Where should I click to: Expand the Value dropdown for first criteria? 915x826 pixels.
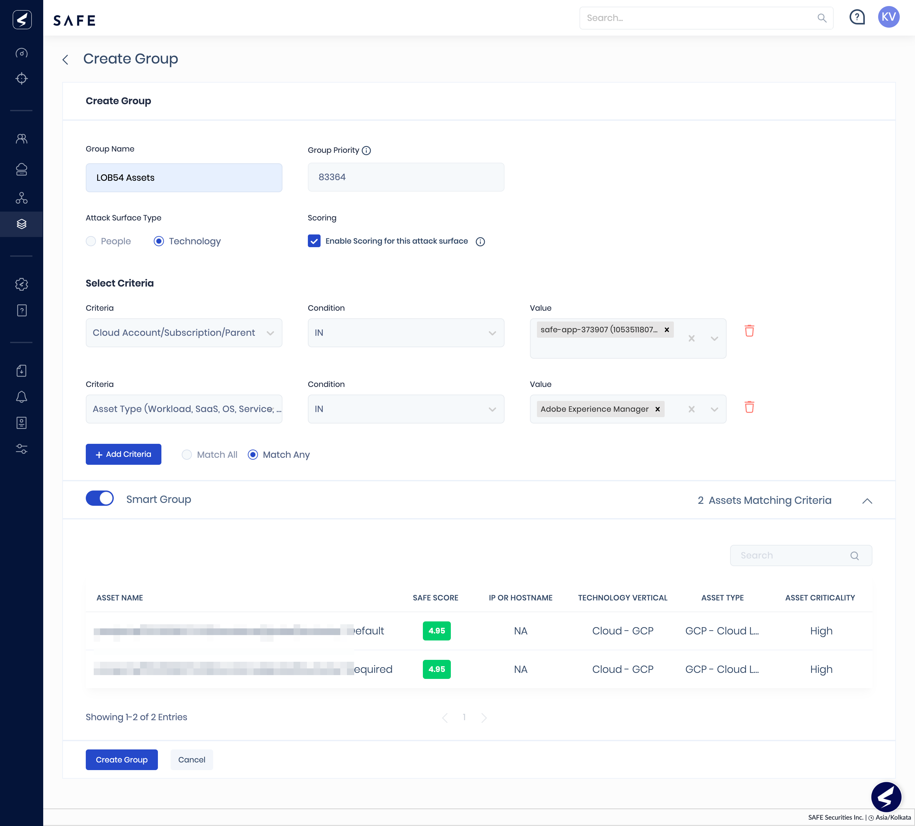click(715, 337)
